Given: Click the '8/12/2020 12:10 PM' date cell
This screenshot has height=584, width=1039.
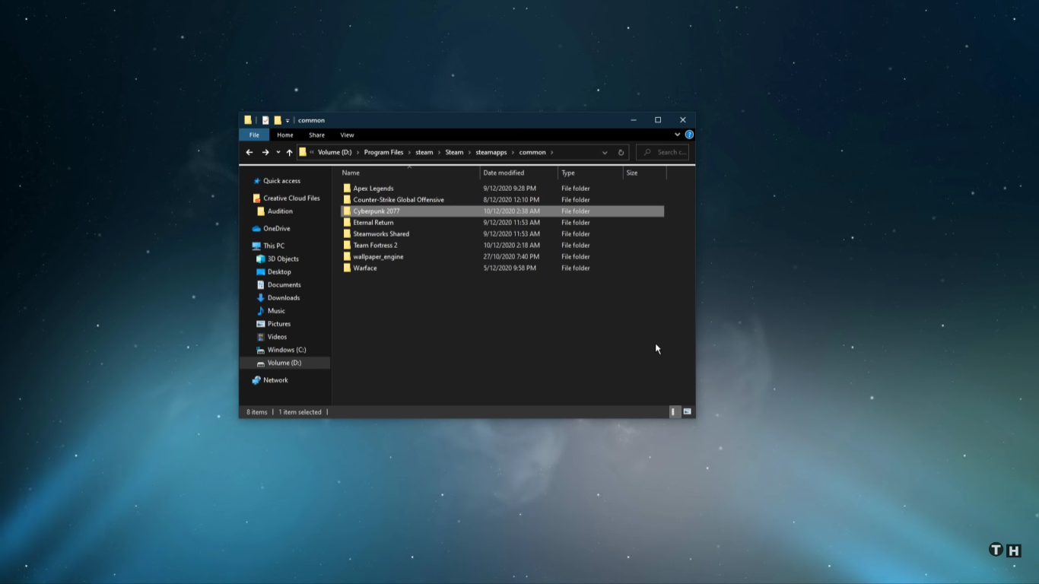Looking at the screenshot, I should pyautogui.click(x=511, y=200).
